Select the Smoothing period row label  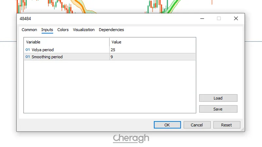47,57
